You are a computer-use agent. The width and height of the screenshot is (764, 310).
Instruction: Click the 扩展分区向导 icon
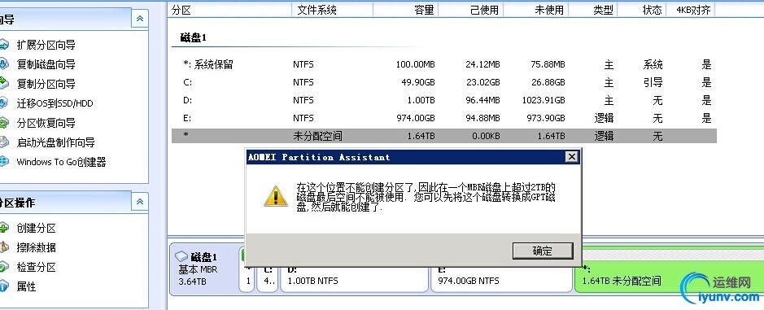tap(4, 46)
